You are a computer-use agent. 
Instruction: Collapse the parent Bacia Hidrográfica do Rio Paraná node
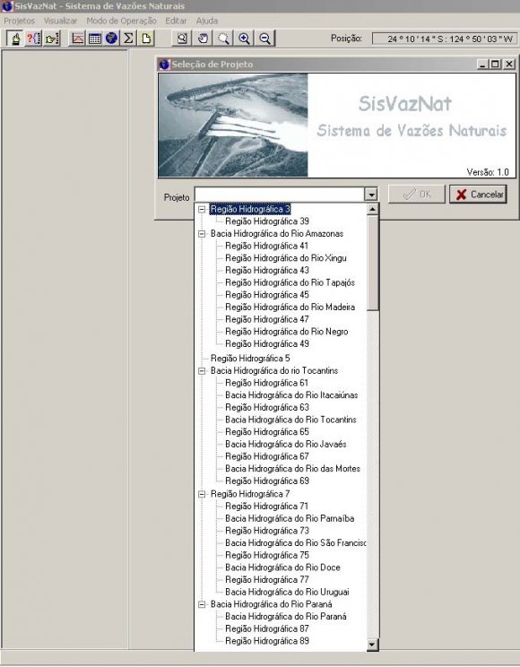point(202,604)
